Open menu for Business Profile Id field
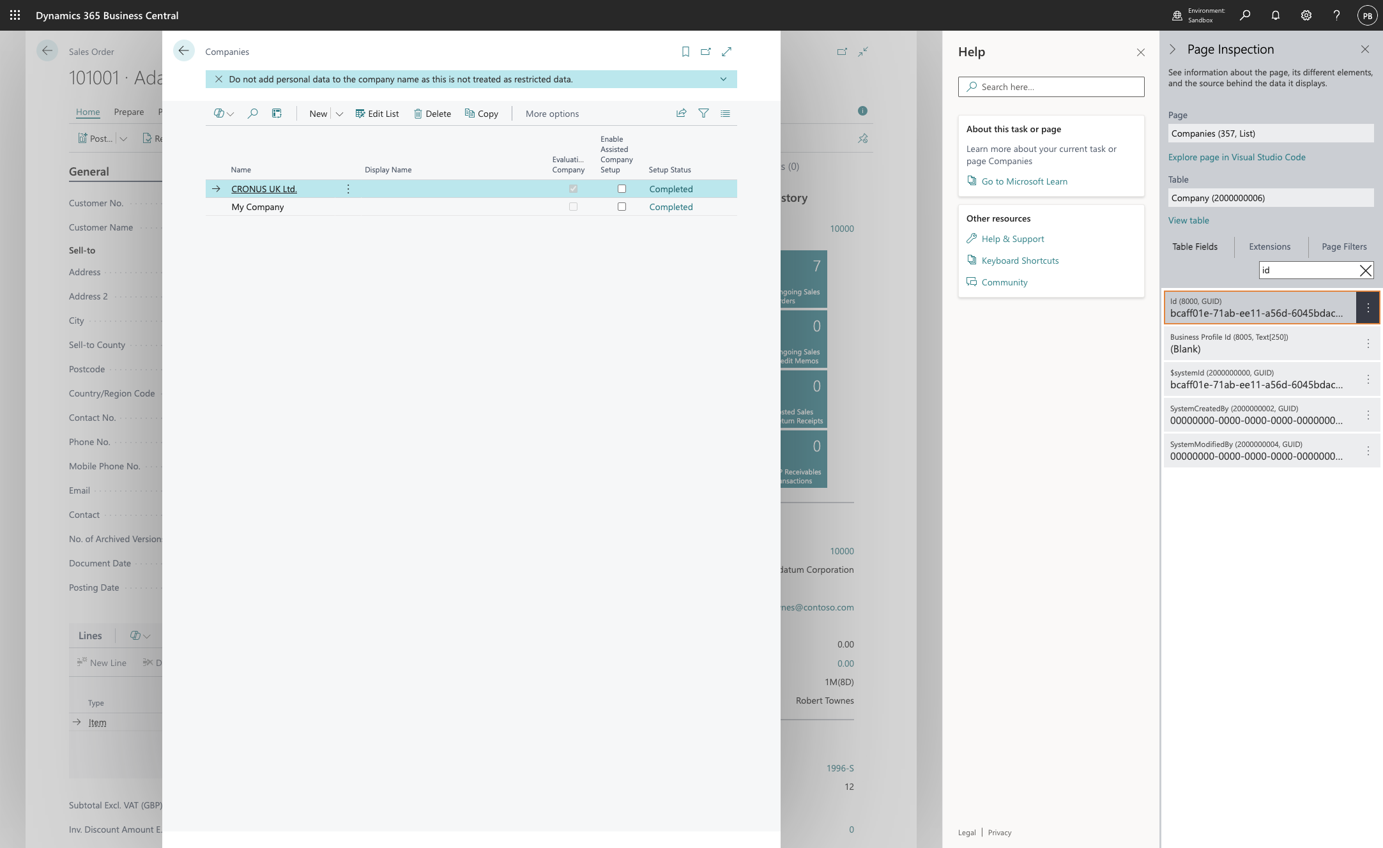 click(x=1368, y=344)
